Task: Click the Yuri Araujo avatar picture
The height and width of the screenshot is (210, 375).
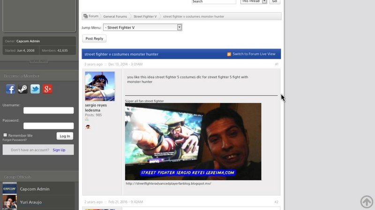Action: click(9, 202)
